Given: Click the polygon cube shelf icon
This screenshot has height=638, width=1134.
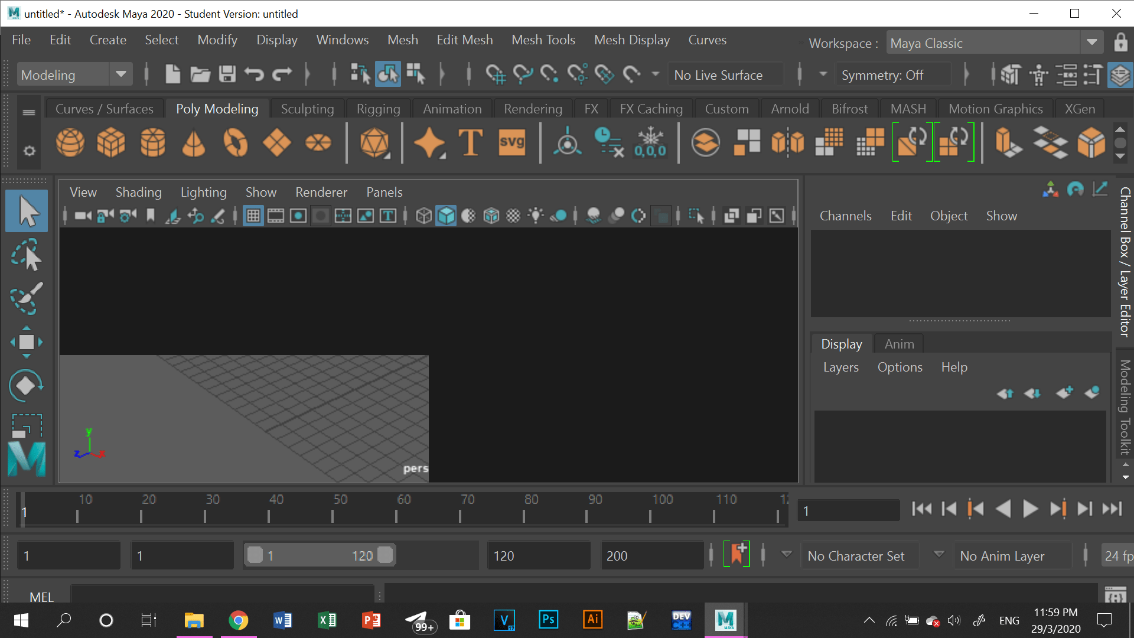Looking at the screenshot, I should pos(111,142).
